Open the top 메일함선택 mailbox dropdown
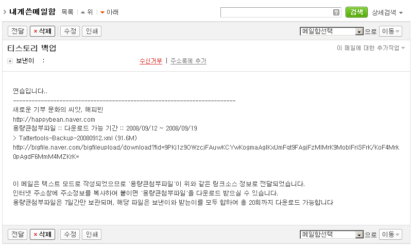Screen dimensions: 412x245 332,31
